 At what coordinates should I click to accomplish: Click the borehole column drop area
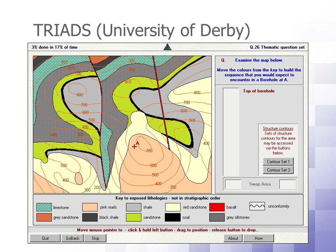(x=231, y=132)
